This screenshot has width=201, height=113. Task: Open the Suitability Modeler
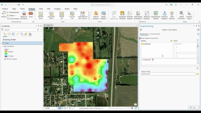[122, 15]
